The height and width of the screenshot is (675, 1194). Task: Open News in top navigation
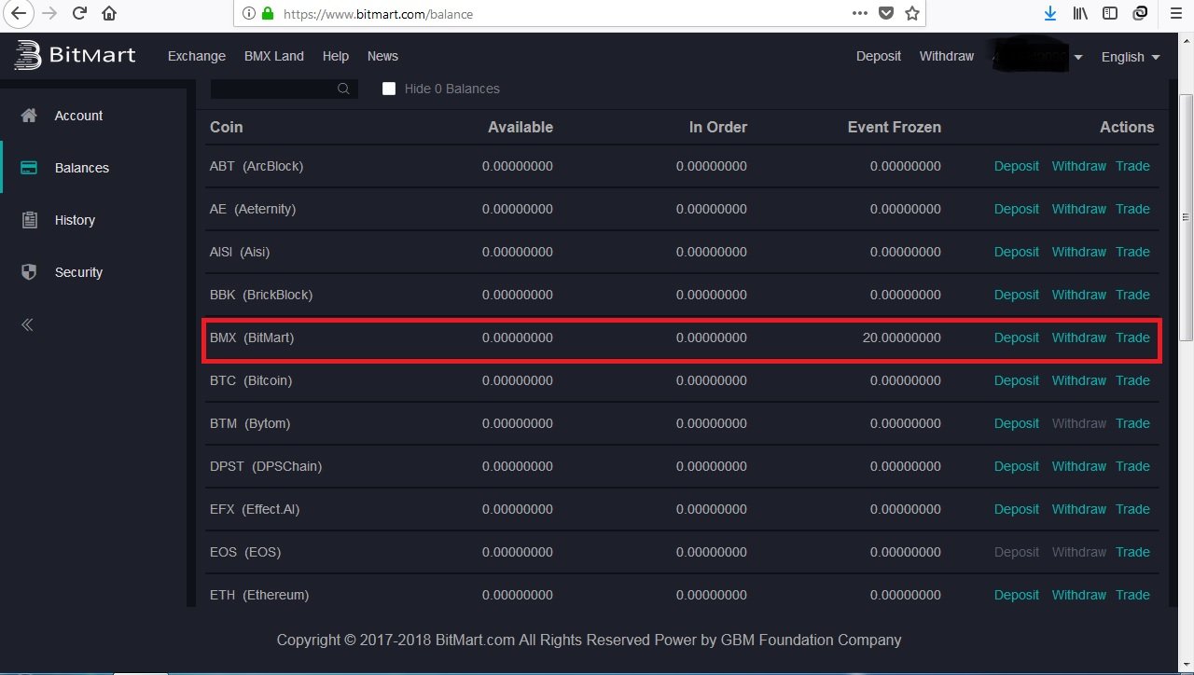point(382,56)
